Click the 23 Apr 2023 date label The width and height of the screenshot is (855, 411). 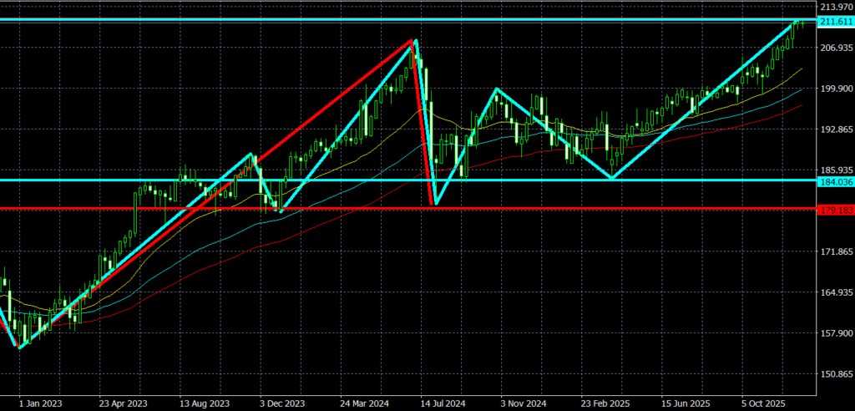121,402
